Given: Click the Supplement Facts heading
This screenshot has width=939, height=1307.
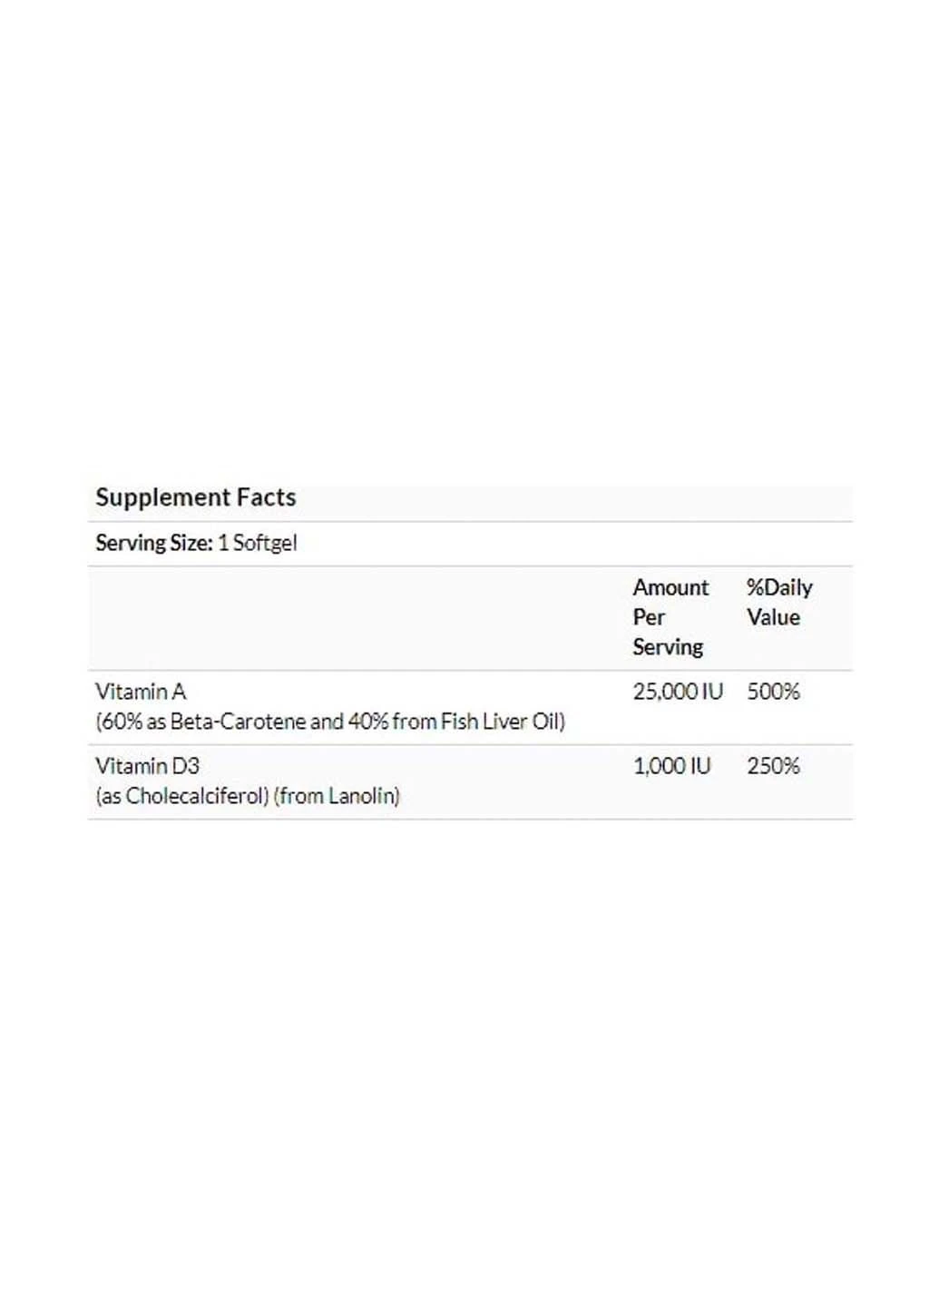Looking at the screenshot, I should [196, 497].
